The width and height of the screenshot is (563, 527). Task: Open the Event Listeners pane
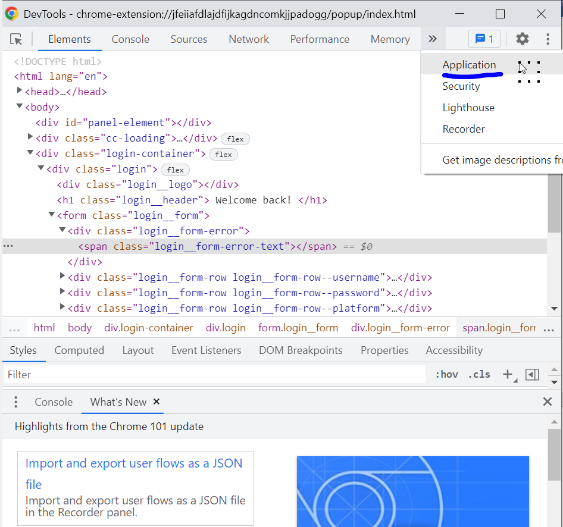[206, 350]
